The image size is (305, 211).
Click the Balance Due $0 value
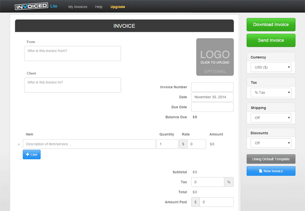click(195, 117)
